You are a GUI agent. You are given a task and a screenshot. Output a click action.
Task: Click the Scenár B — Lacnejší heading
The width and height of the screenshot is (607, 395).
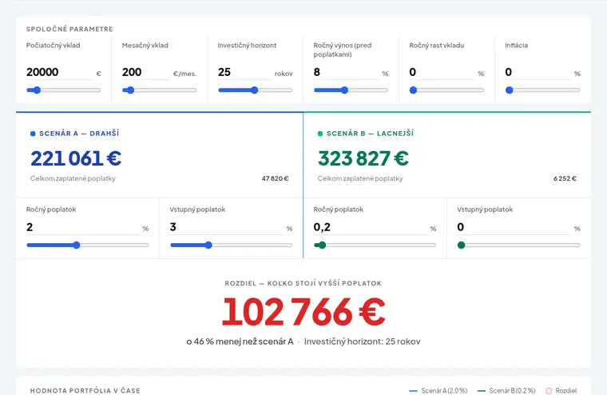coord(370,134)
